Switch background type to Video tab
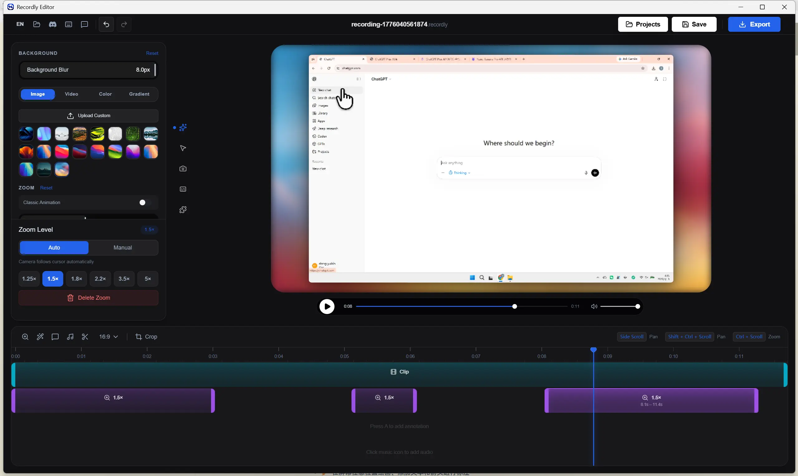The height and width of the screenshot is (476, 798). tap(71, 94)
